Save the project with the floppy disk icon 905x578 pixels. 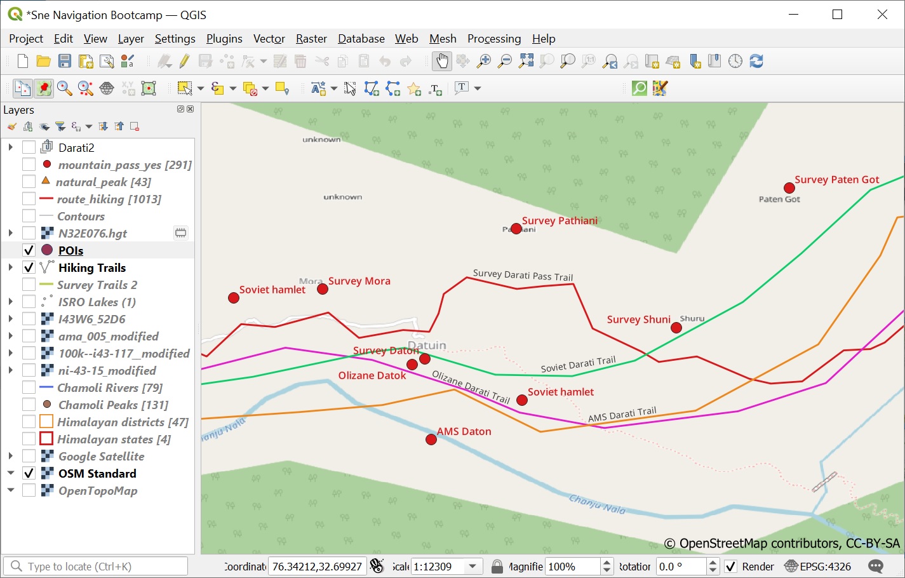pyautogui.click(x=65, y=61)
